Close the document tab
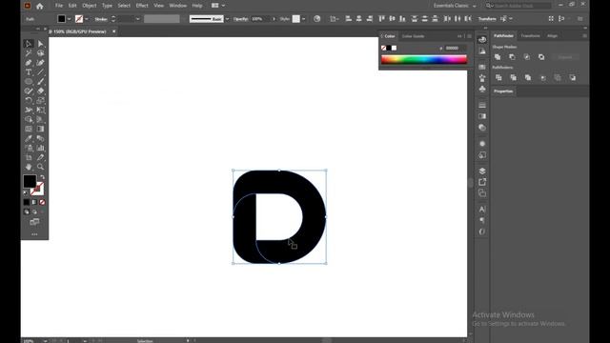This screenshot has height=343, width=610. tap(114, 31)
